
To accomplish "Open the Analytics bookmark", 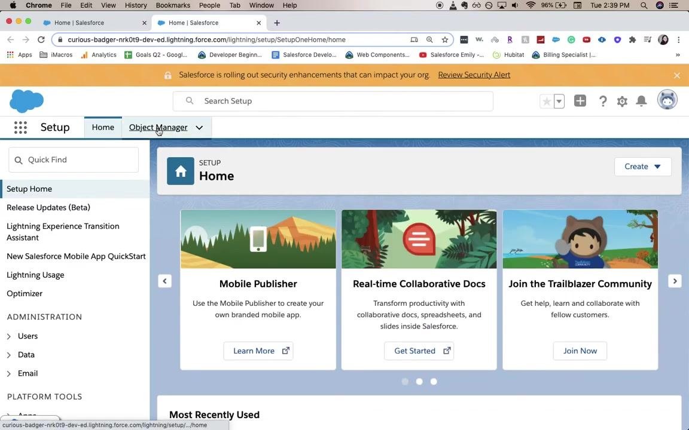I will [99, 55].
